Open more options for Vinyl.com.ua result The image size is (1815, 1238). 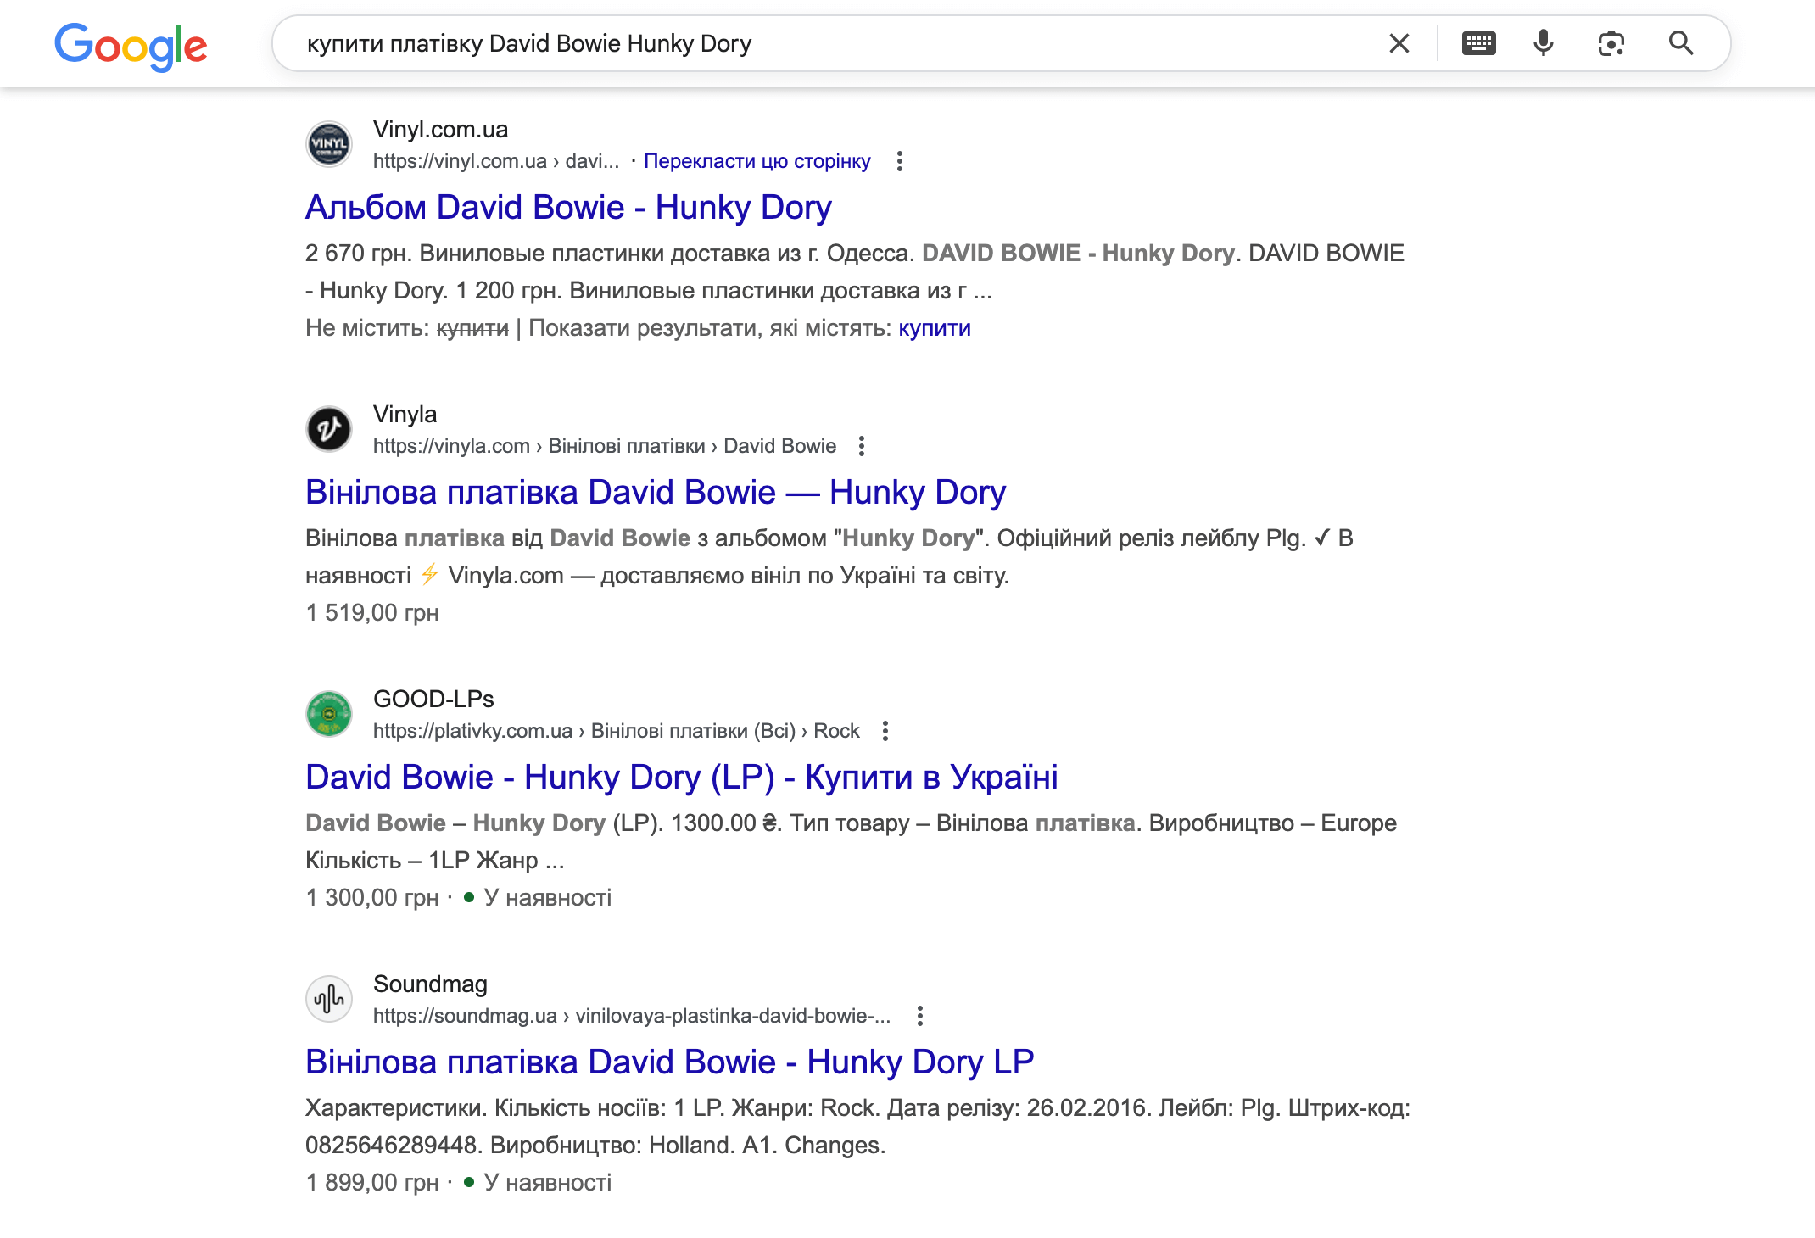(900, 161)
